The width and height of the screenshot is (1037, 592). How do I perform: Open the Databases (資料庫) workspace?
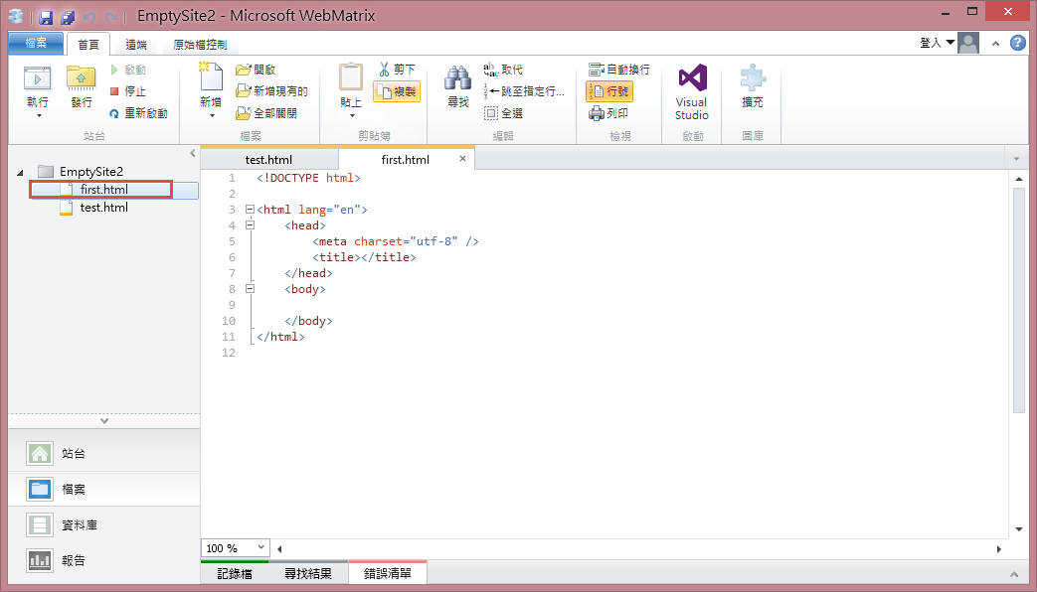(x=103, y=524)
